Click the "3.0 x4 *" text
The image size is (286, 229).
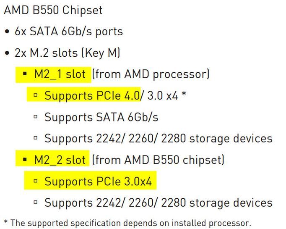tap(166, 95)
